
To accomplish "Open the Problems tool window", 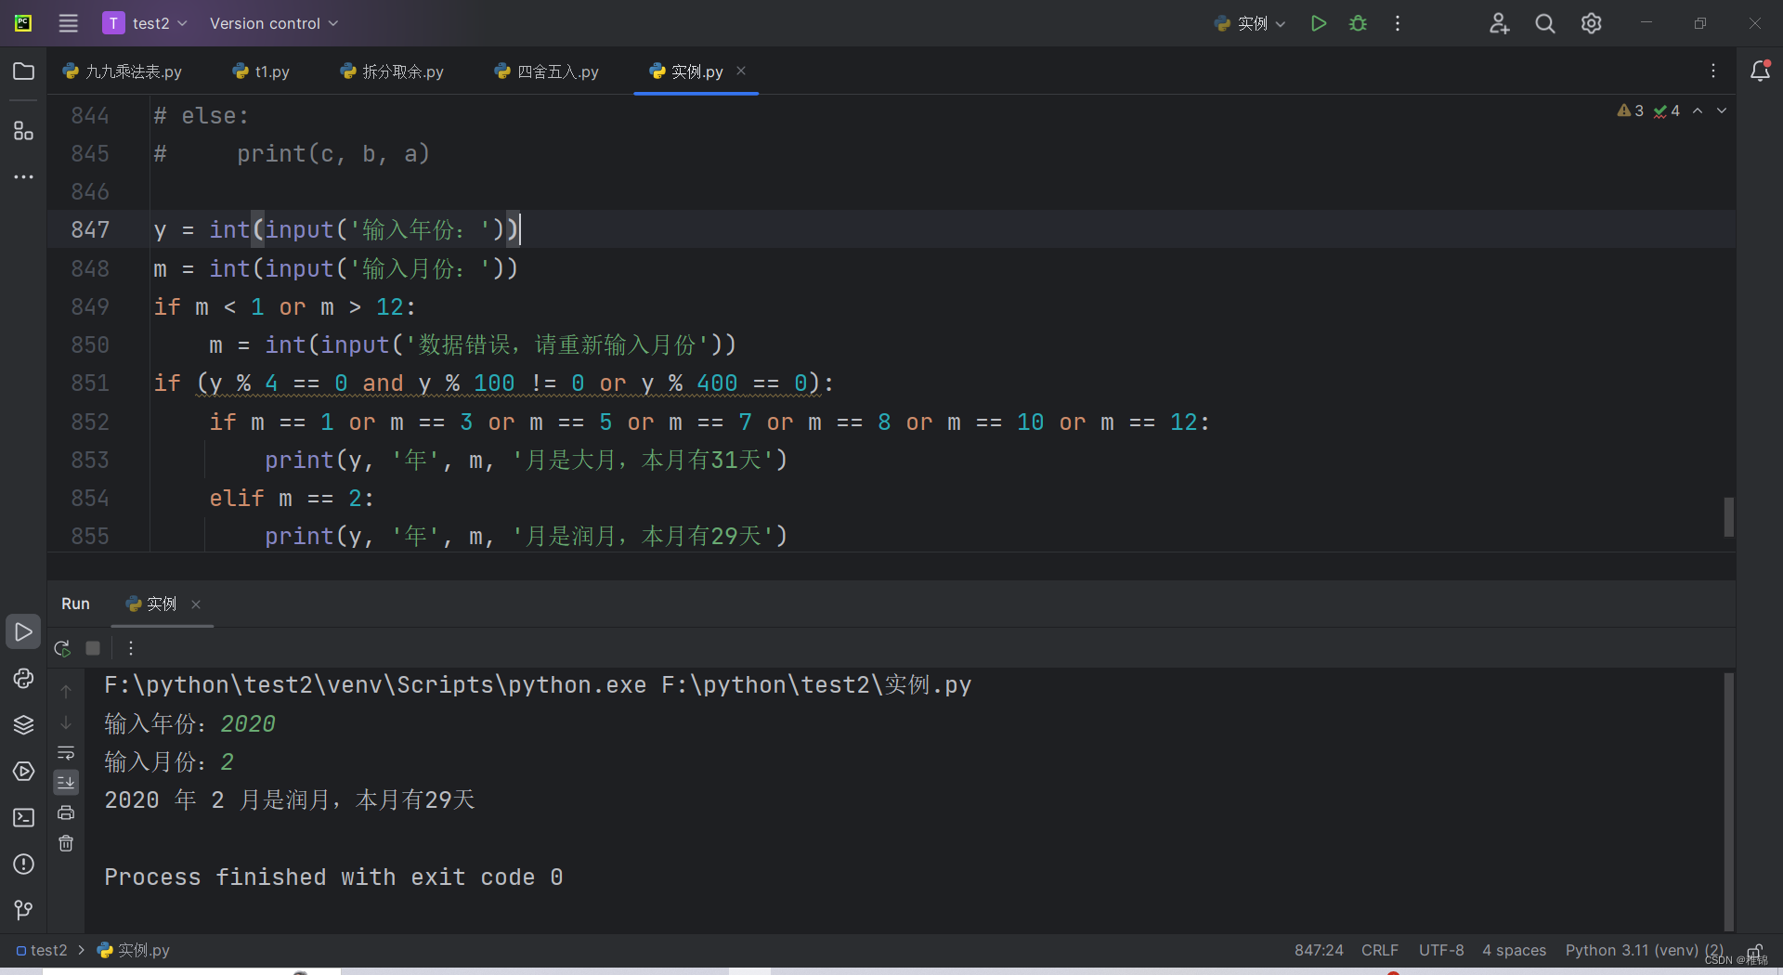I will (23, 864).
